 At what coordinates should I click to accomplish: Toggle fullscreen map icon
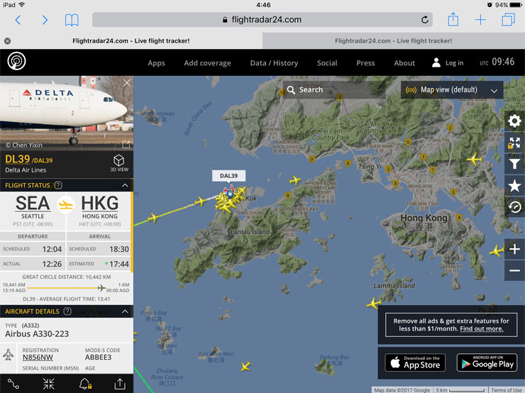pyautogui.click(x=514, y=143)
